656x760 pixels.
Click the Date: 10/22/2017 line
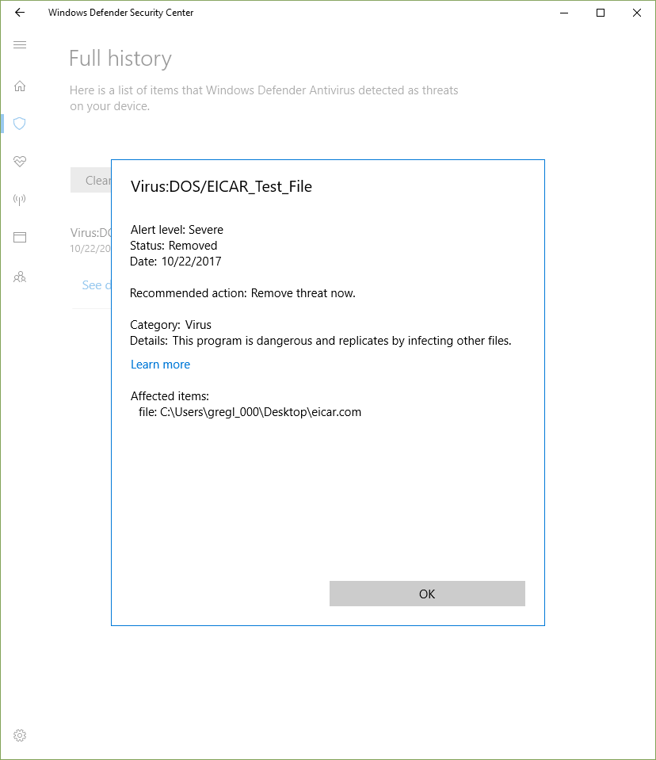pos(175,262)
